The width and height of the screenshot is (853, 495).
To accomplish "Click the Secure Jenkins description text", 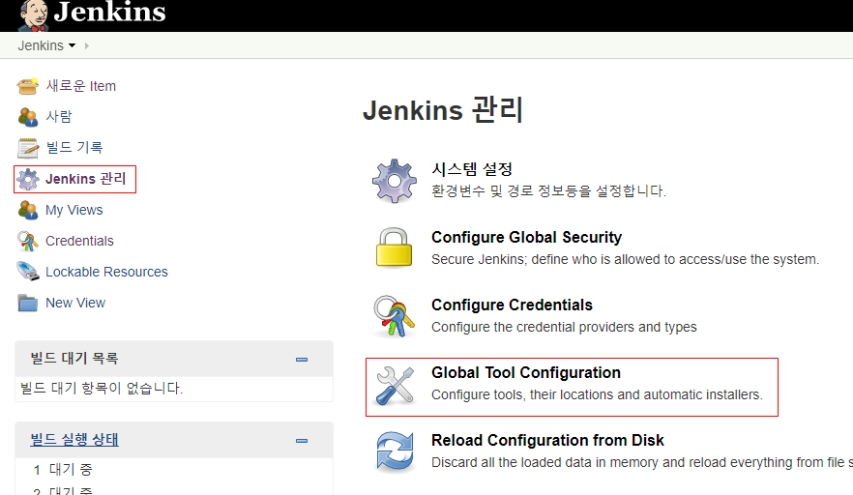I will 625,259.
